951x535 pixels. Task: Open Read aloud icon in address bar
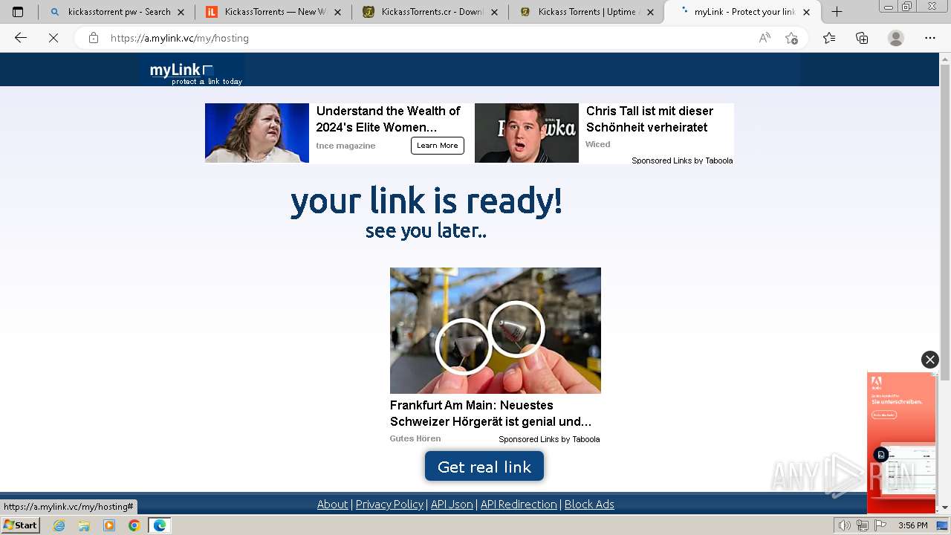click(765, 38)
